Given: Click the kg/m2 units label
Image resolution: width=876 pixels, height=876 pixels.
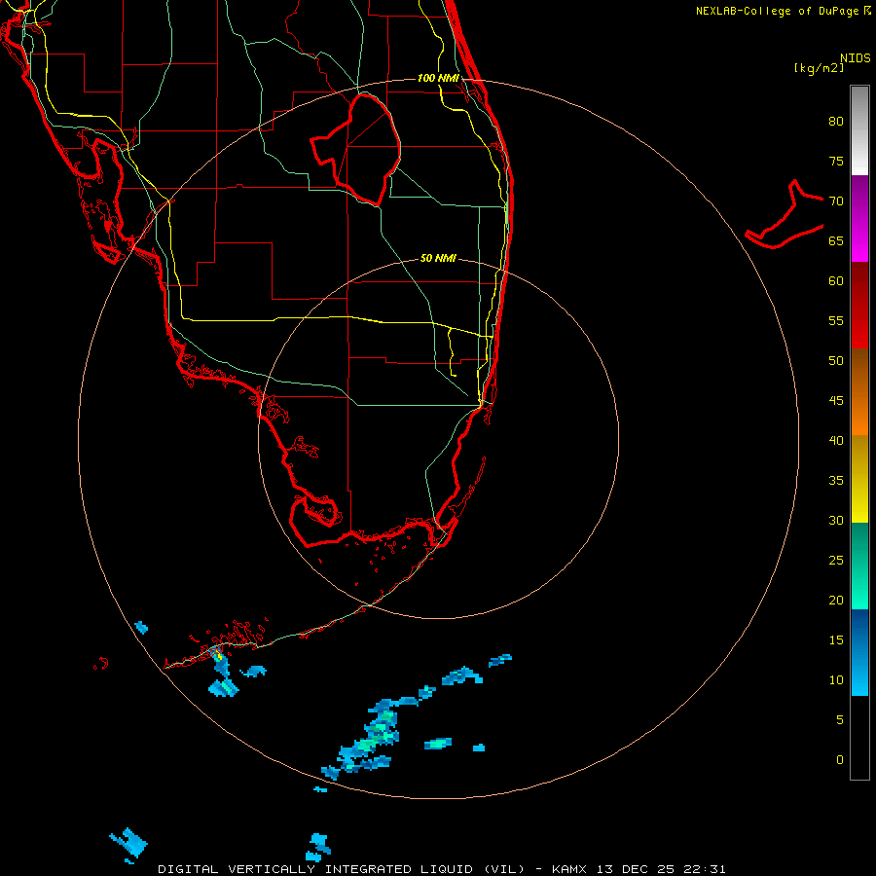Looking at the screenshot, I should [x=819, y=67].
